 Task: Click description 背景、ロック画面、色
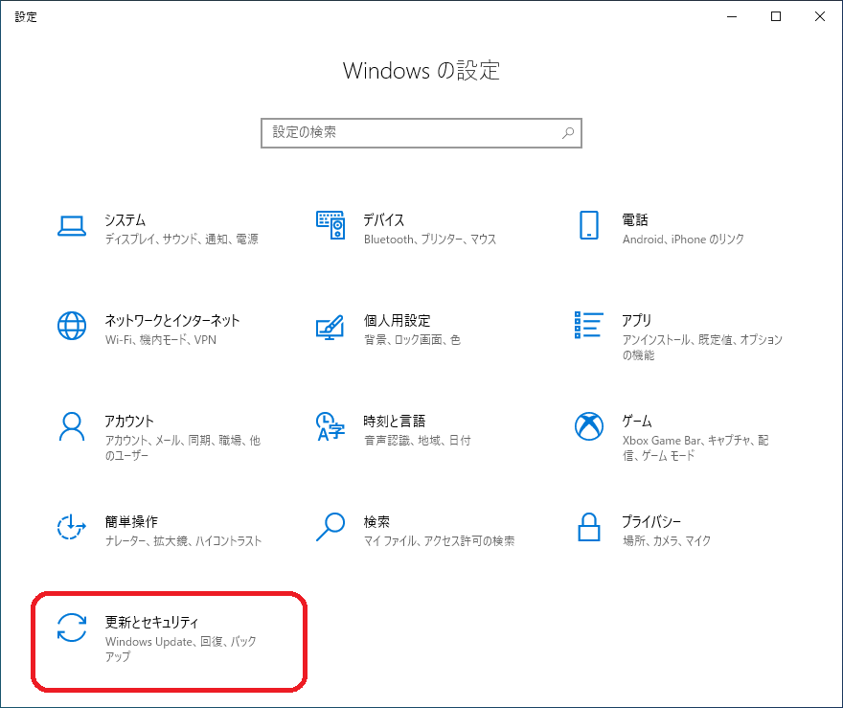coord(412,340)
